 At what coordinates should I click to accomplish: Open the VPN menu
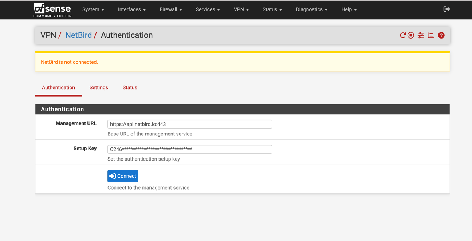[241, 9]
